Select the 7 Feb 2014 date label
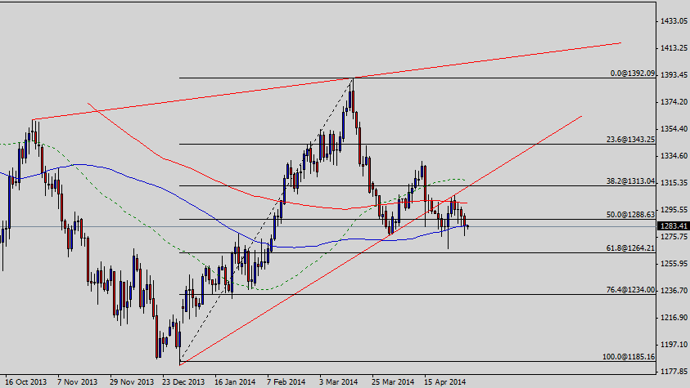 coord(286,381)
